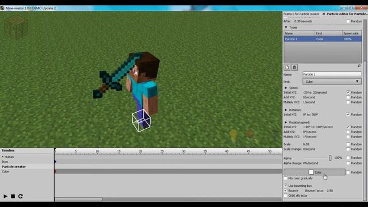Enable Random for Color
The height and width of the screenshot is (207, 368).
click(348, 172)
